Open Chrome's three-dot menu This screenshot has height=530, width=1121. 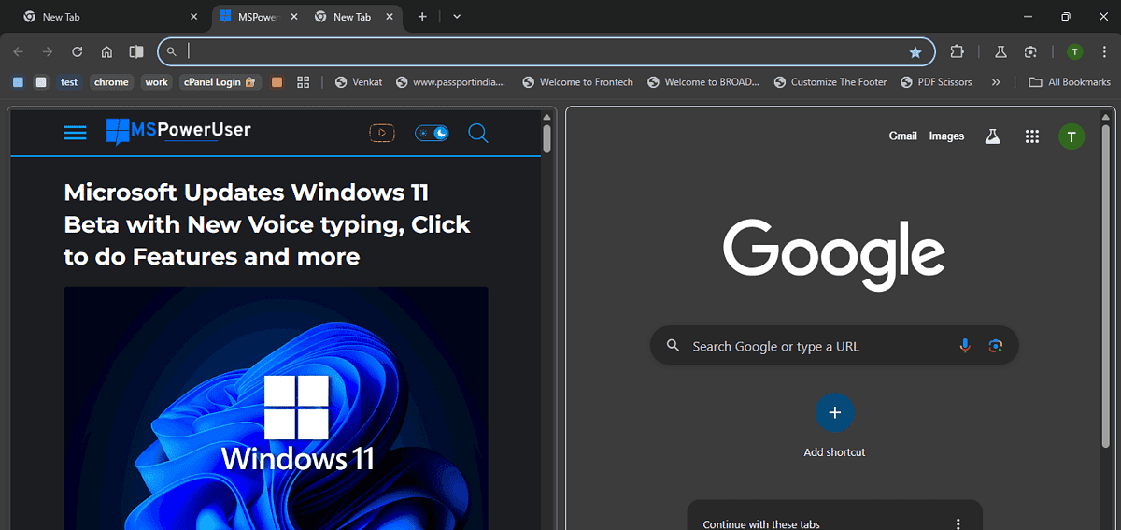[1103, 52]
